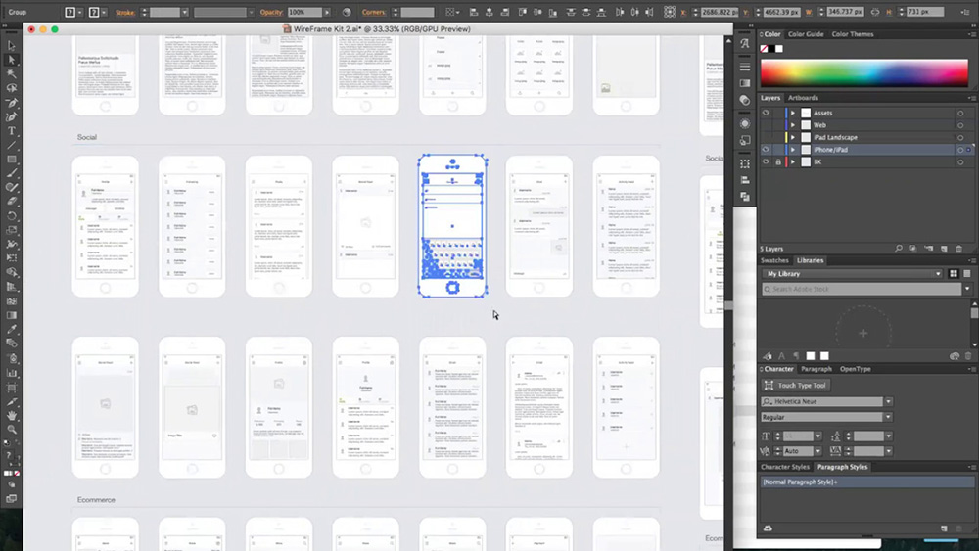Expand the iPad Landscape layer
Image resolution: width=979 pixels, height=551 pixels.
[793, 137]
